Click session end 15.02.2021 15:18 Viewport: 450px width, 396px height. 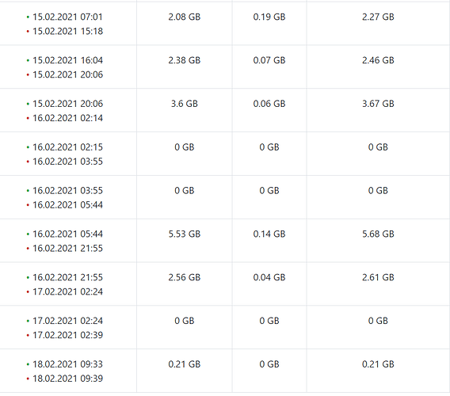click(67, 31)
